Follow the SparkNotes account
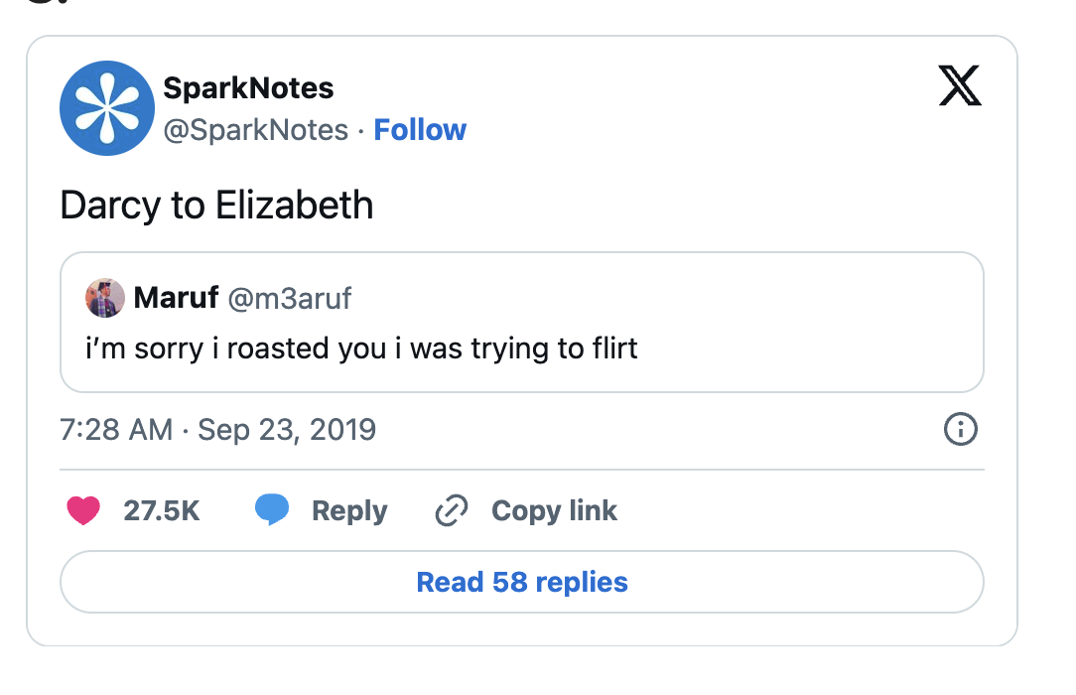This screenshot has height=695, width=1076. click(x=420, y=130)
